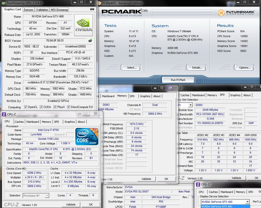The height and width of the screenshot is (208, 261).
Task: Click the XMP-2000 frequency value 1000 MHz
Action: 250,139
